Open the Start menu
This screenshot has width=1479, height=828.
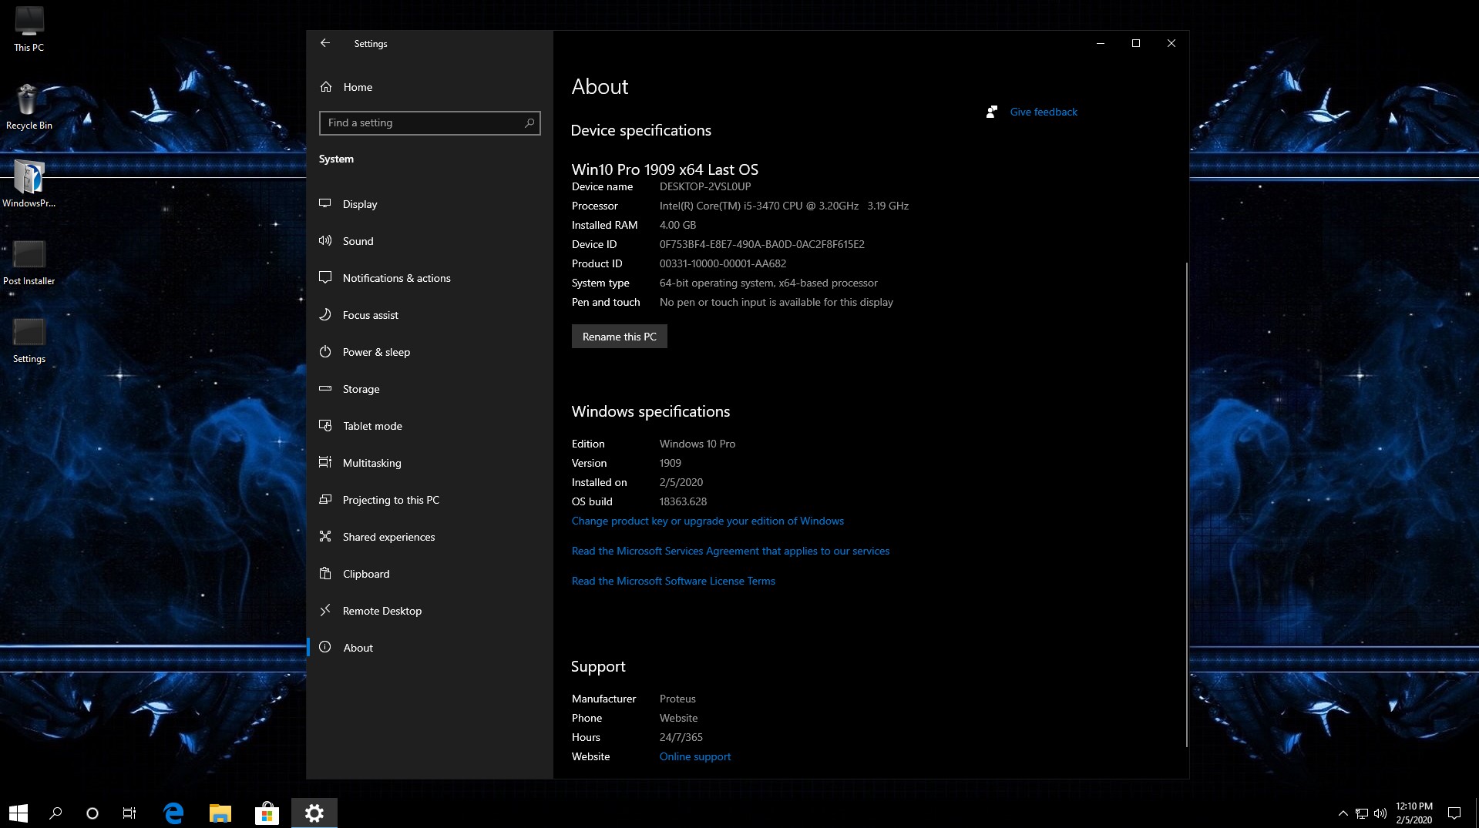pos(18,813)
